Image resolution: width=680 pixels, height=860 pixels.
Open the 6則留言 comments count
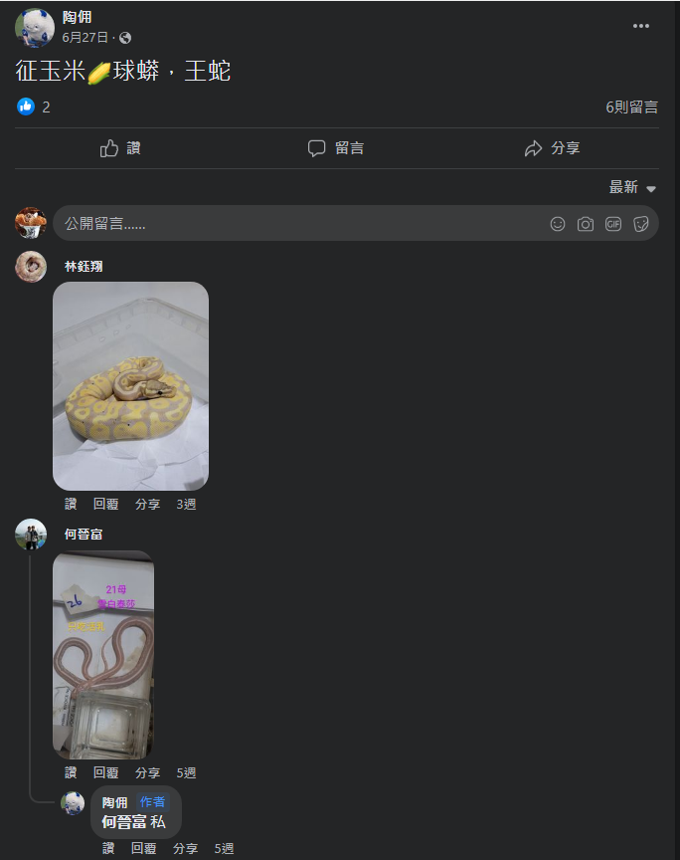631,107
